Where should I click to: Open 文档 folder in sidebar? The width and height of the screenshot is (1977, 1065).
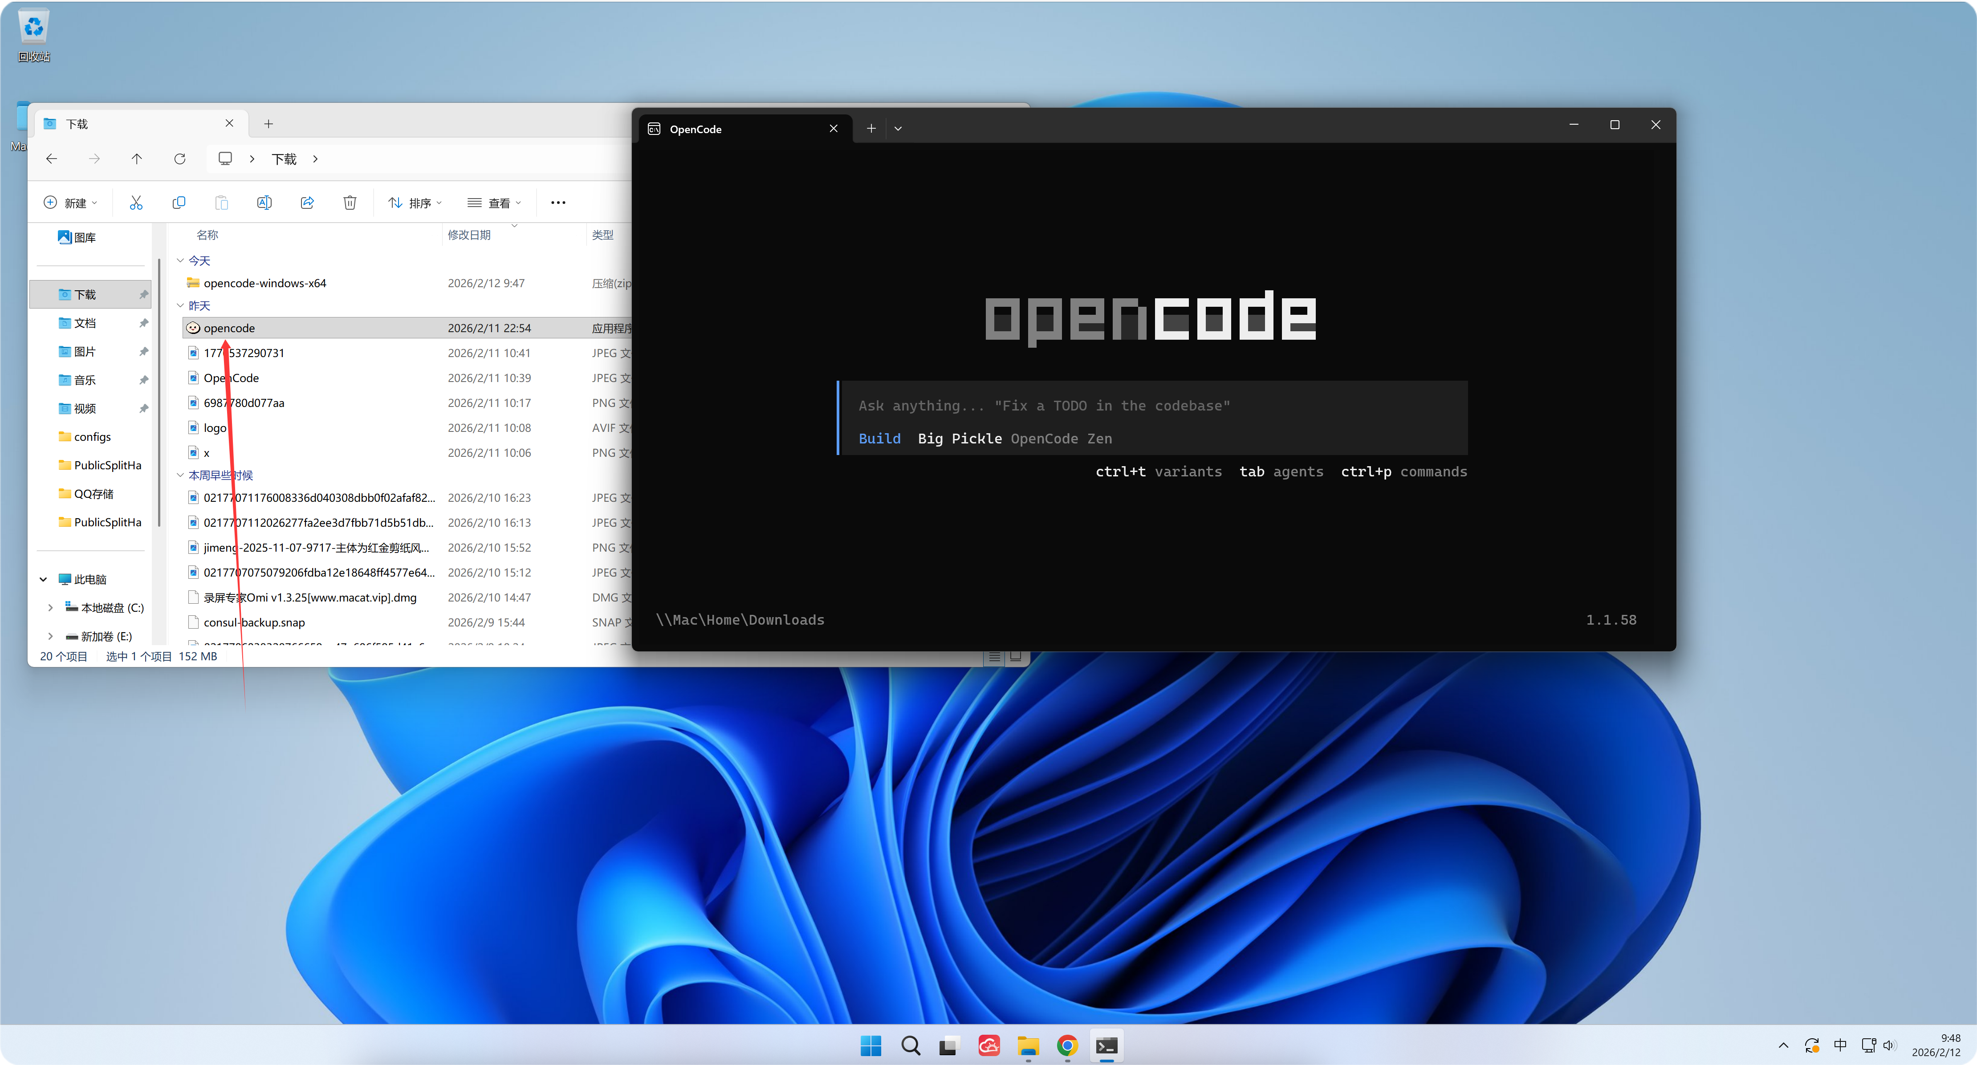pyautogui.click(x=85, y=323)
